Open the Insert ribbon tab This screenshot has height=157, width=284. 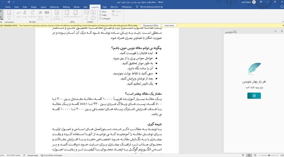[16, 7]
